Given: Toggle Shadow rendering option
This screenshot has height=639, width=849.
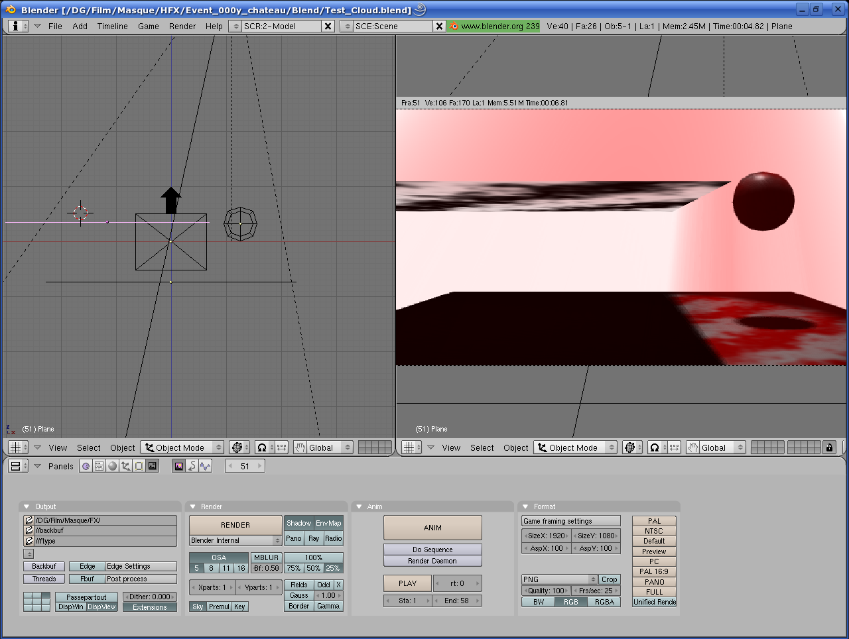Looking at the screenshot, I should tap(298, 523).
